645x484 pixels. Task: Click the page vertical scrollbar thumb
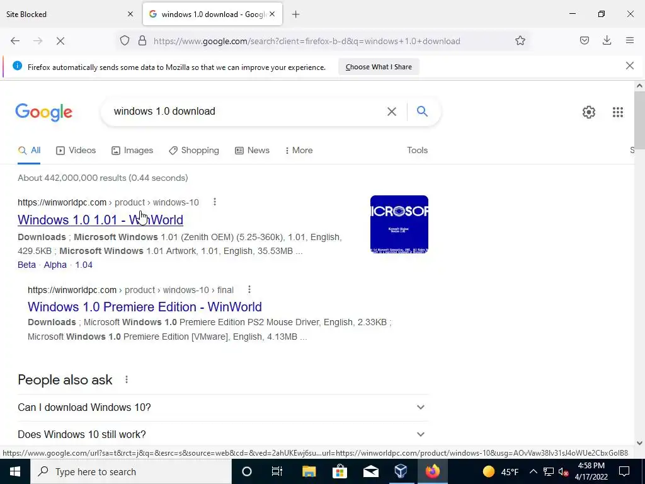[639, 120]
